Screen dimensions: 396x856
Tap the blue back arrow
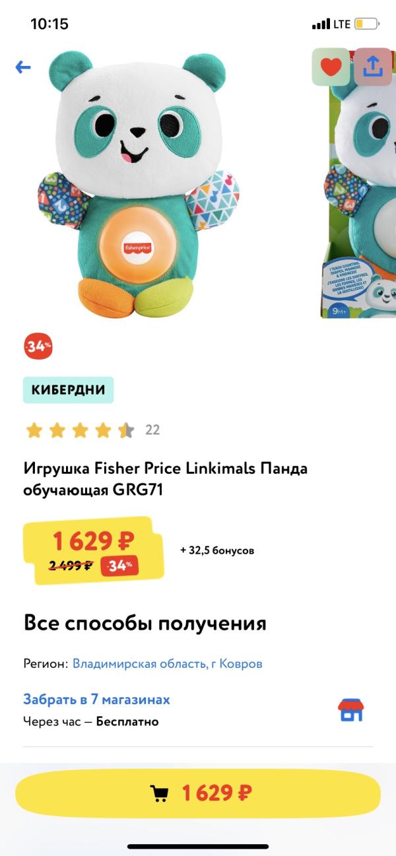click(x=23, y=67)
